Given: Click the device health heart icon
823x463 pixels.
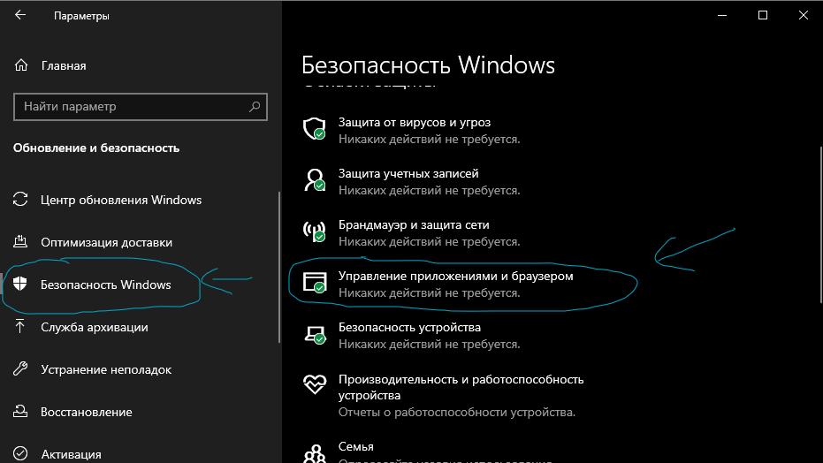Looking at the screenshot, I should pyautogui.click(x=315, y=384).
